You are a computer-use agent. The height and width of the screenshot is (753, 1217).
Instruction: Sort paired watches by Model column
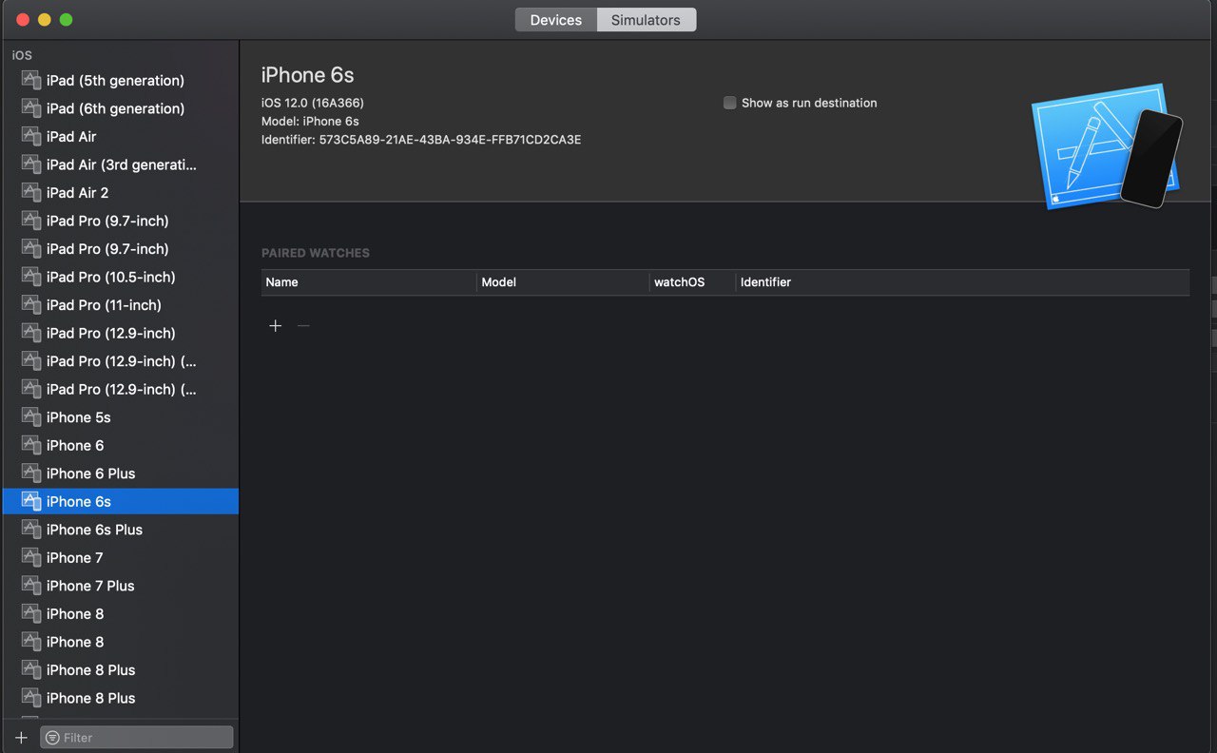click(563, 282)
